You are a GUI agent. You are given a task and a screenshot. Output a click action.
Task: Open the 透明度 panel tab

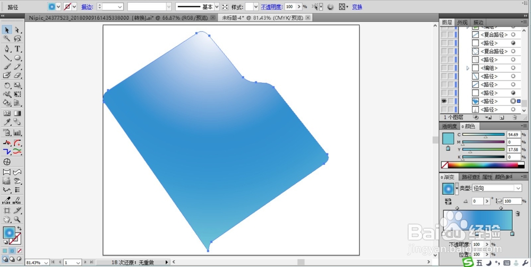(449, 126)
